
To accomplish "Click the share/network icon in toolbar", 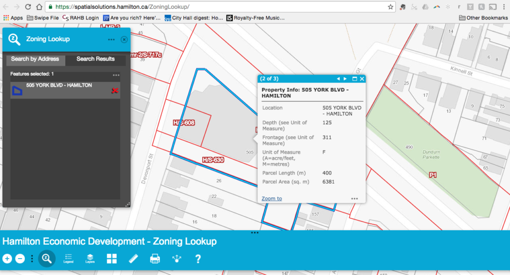I will (177, 259).
